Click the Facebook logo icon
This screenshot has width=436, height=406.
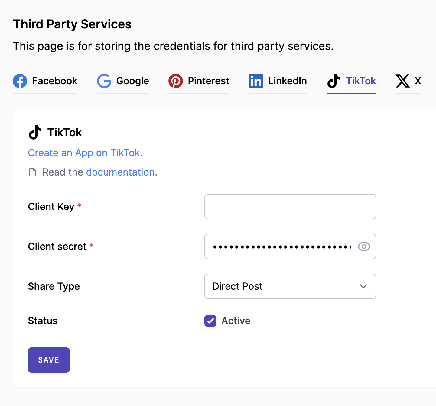point(20,81)
